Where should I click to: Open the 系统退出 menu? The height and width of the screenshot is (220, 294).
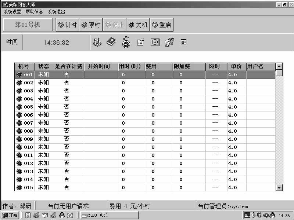(55, 12)
